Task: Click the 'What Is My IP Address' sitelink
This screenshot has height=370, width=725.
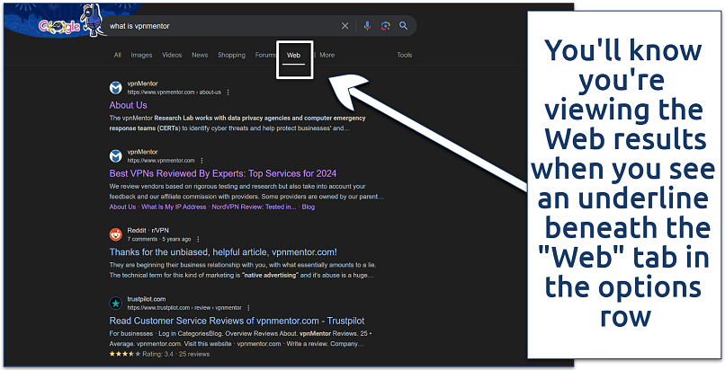Action: [170, 207]
